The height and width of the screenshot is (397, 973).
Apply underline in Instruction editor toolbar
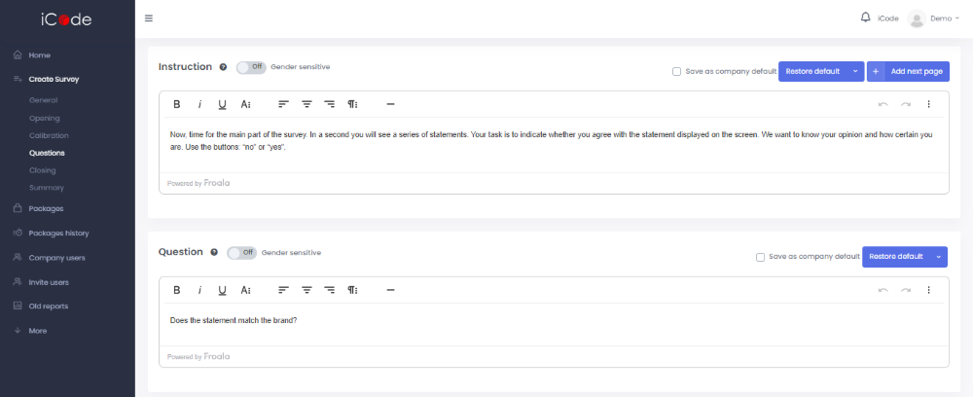pyautogui.click(x=222, y=104)
